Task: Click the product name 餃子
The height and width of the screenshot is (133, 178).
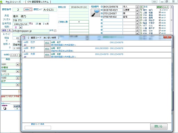Action: point(3,81)
